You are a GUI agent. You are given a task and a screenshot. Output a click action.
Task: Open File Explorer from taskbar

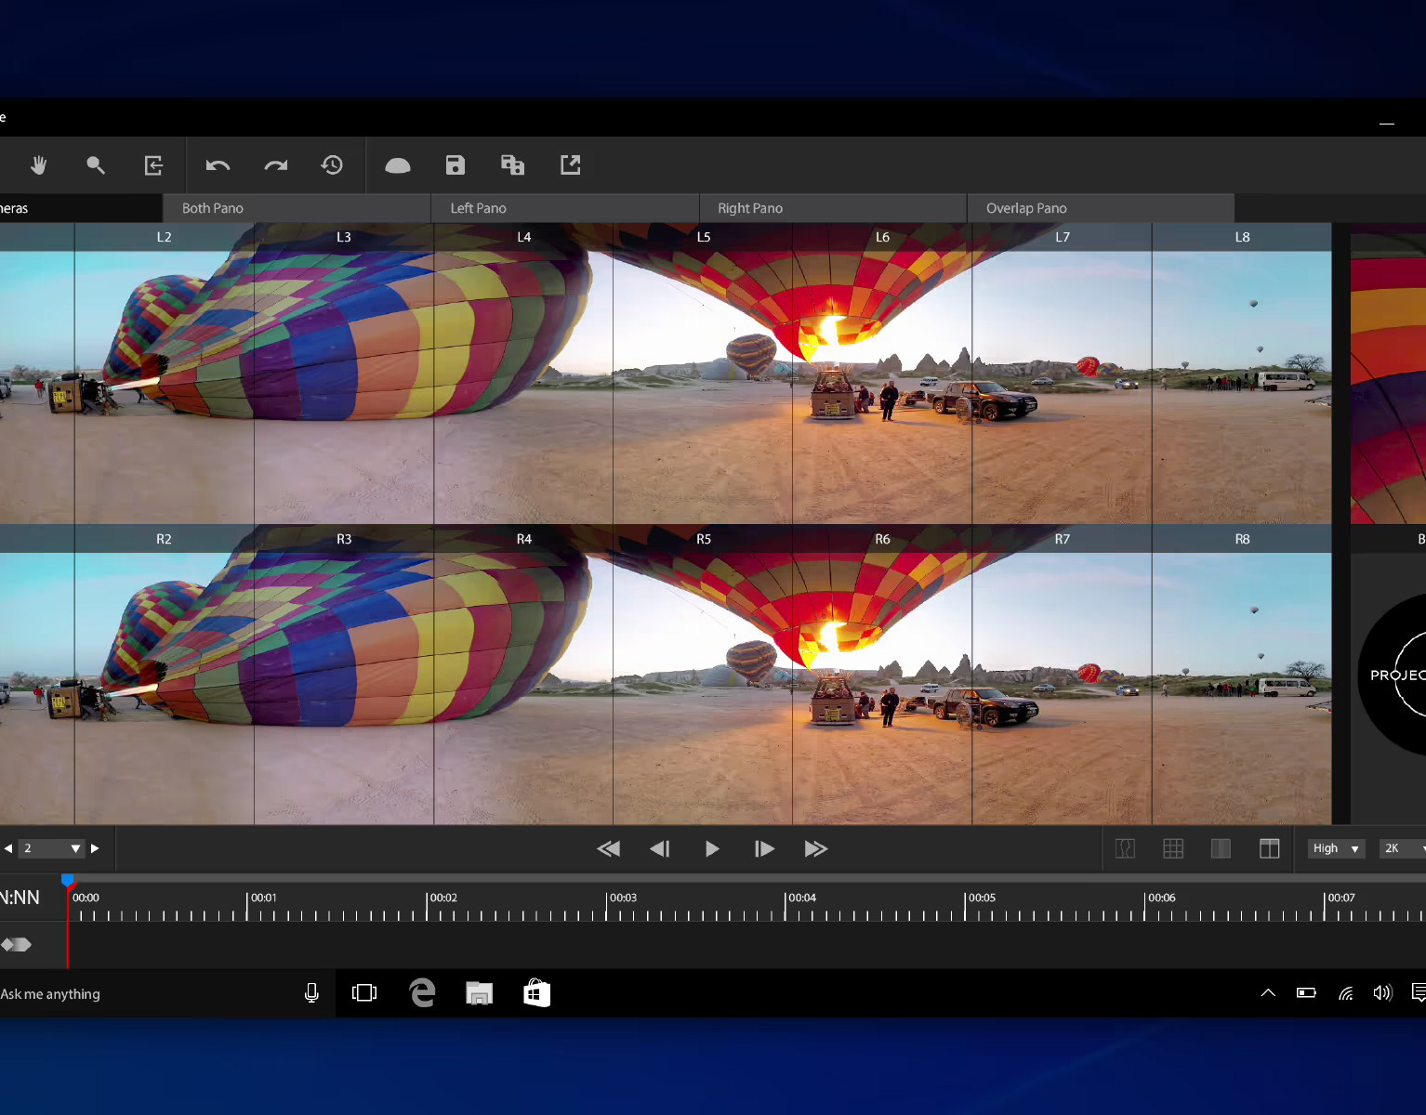(479, 993)
